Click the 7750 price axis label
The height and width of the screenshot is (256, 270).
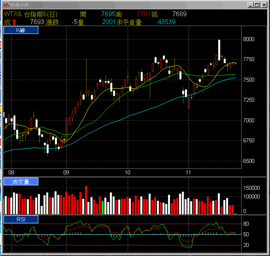tap(249, 60)
